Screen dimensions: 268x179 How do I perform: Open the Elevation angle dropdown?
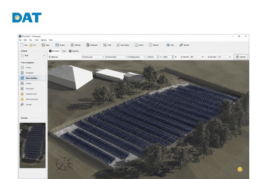(225, 57)
